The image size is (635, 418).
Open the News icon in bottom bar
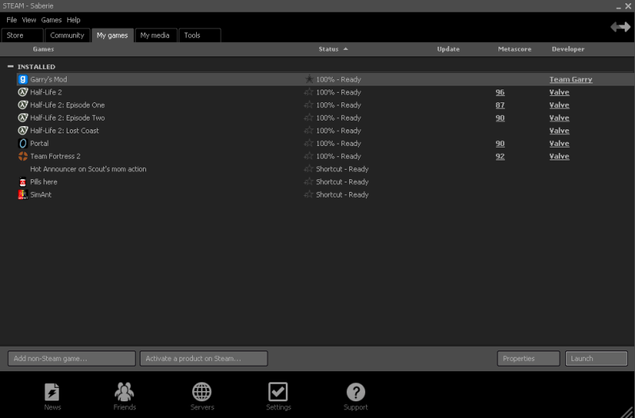pos(52,392)
